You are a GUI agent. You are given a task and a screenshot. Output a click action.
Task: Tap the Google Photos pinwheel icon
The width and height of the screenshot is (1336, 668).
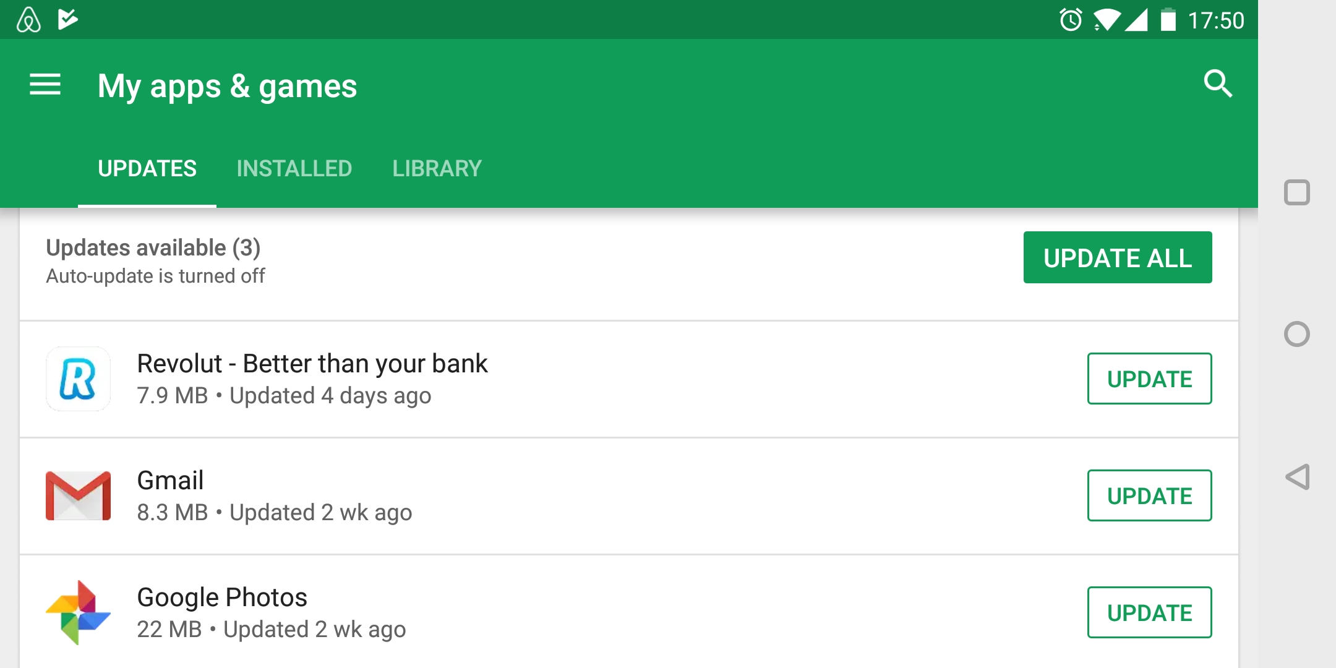pyautogui.click(x=79, y=612)
